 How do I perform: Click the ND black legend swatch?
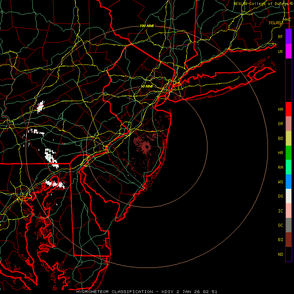coord(288,254)
